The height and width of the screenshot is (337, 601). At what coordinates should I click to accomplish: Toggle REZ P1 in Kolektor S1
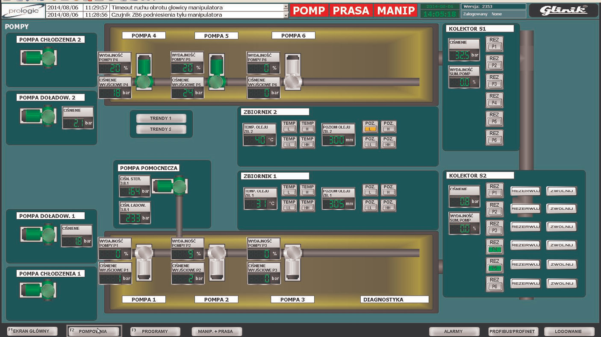494,43
